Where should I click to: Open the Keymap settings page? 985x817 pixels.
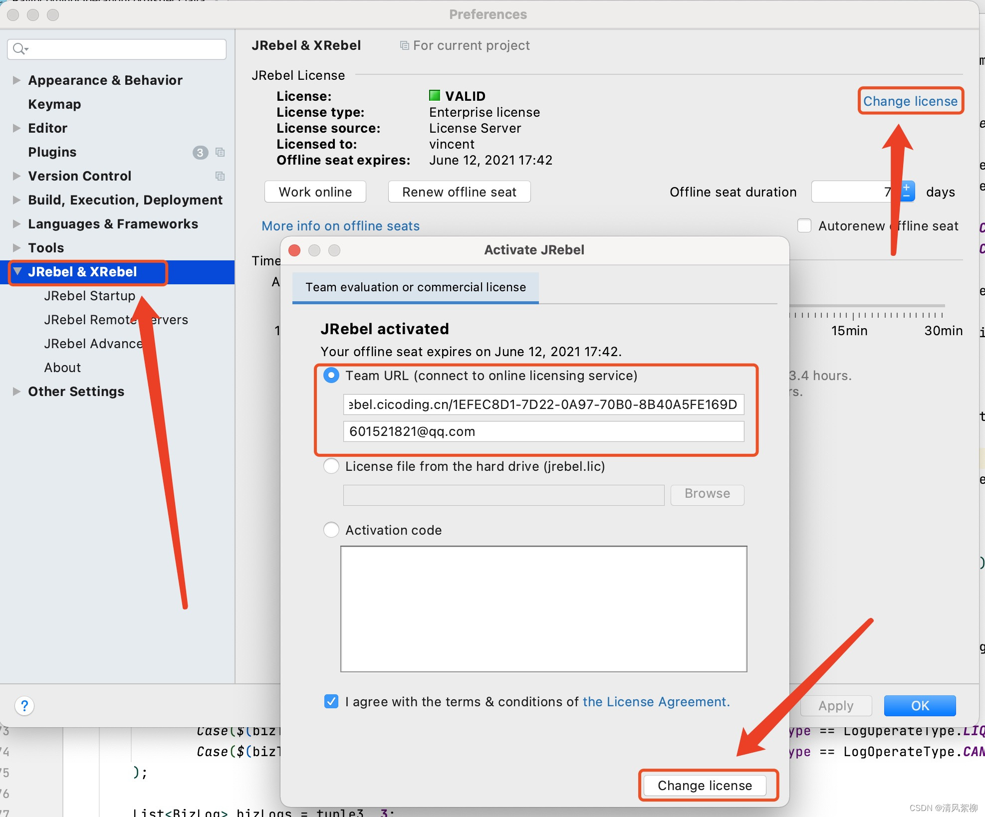tap(54, 104)
